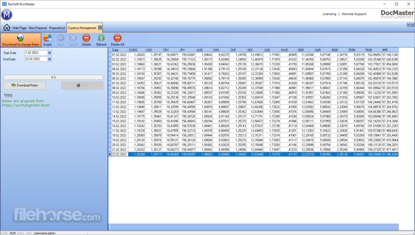
Task: Open the Licensing link
Action: click(x=329, y=14)
